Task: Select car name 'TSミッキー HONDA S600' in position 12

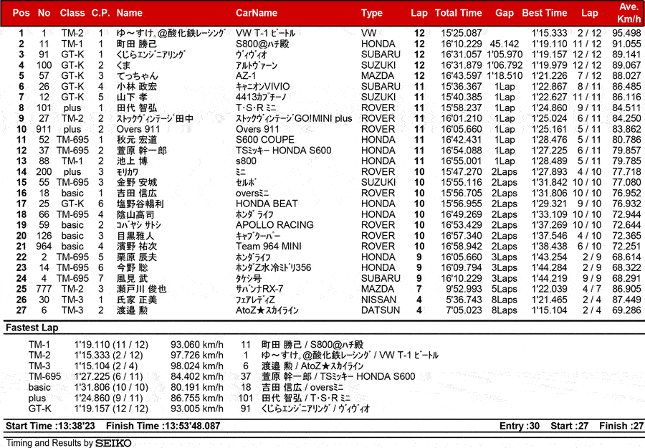Action: (283, 151)
